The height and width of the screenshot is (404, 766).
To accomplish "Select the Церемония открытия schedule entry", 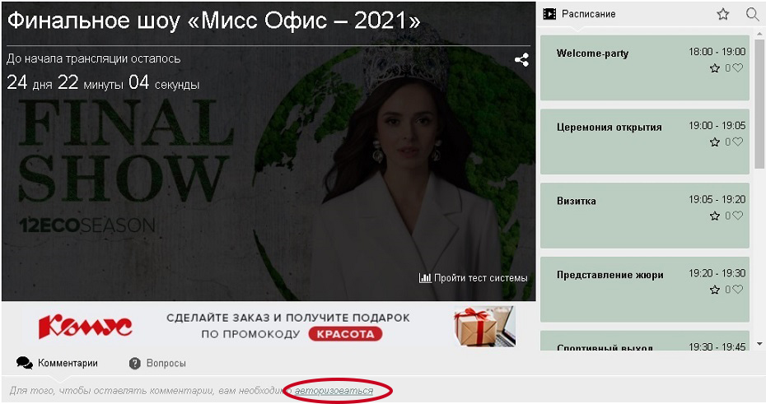I will pos(645,142).
